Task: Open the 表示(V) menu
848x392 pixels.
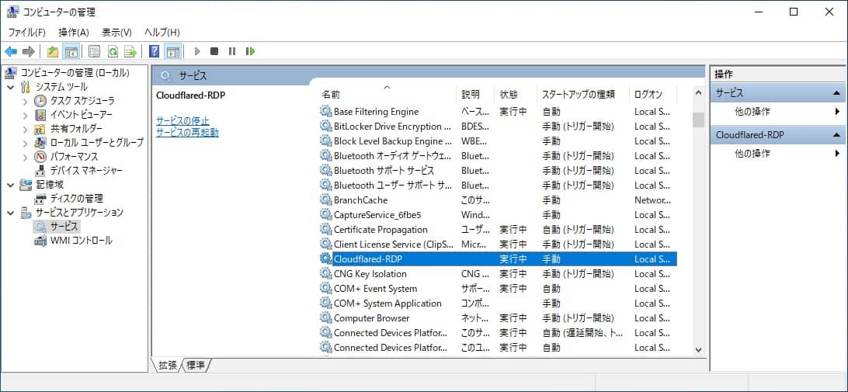Action: 116,33
